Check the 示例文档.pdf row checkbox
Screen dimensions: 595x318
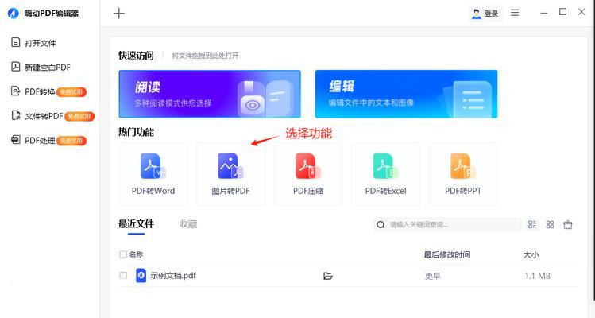point(123,275)
